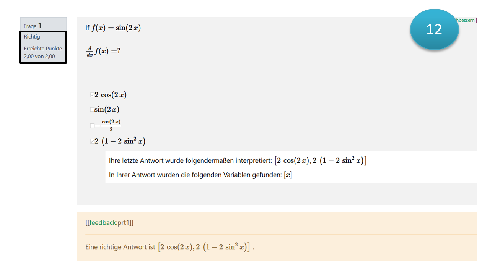
Task: Toggle the 2 cos(2x) answer checkbox
Action: pos(92,95)
